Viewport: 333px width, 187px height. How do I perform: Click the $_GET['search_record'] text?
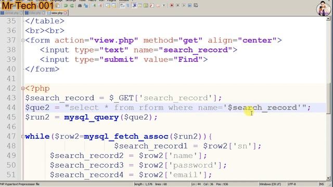[x=163, y=98]
